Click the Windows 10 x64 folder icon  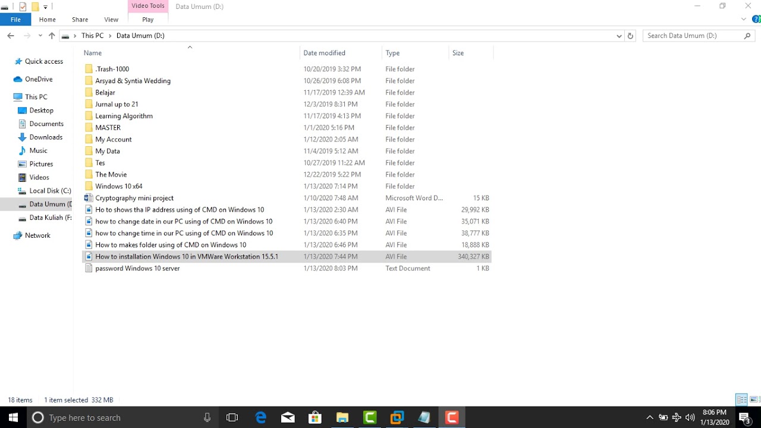pos(89,186)
